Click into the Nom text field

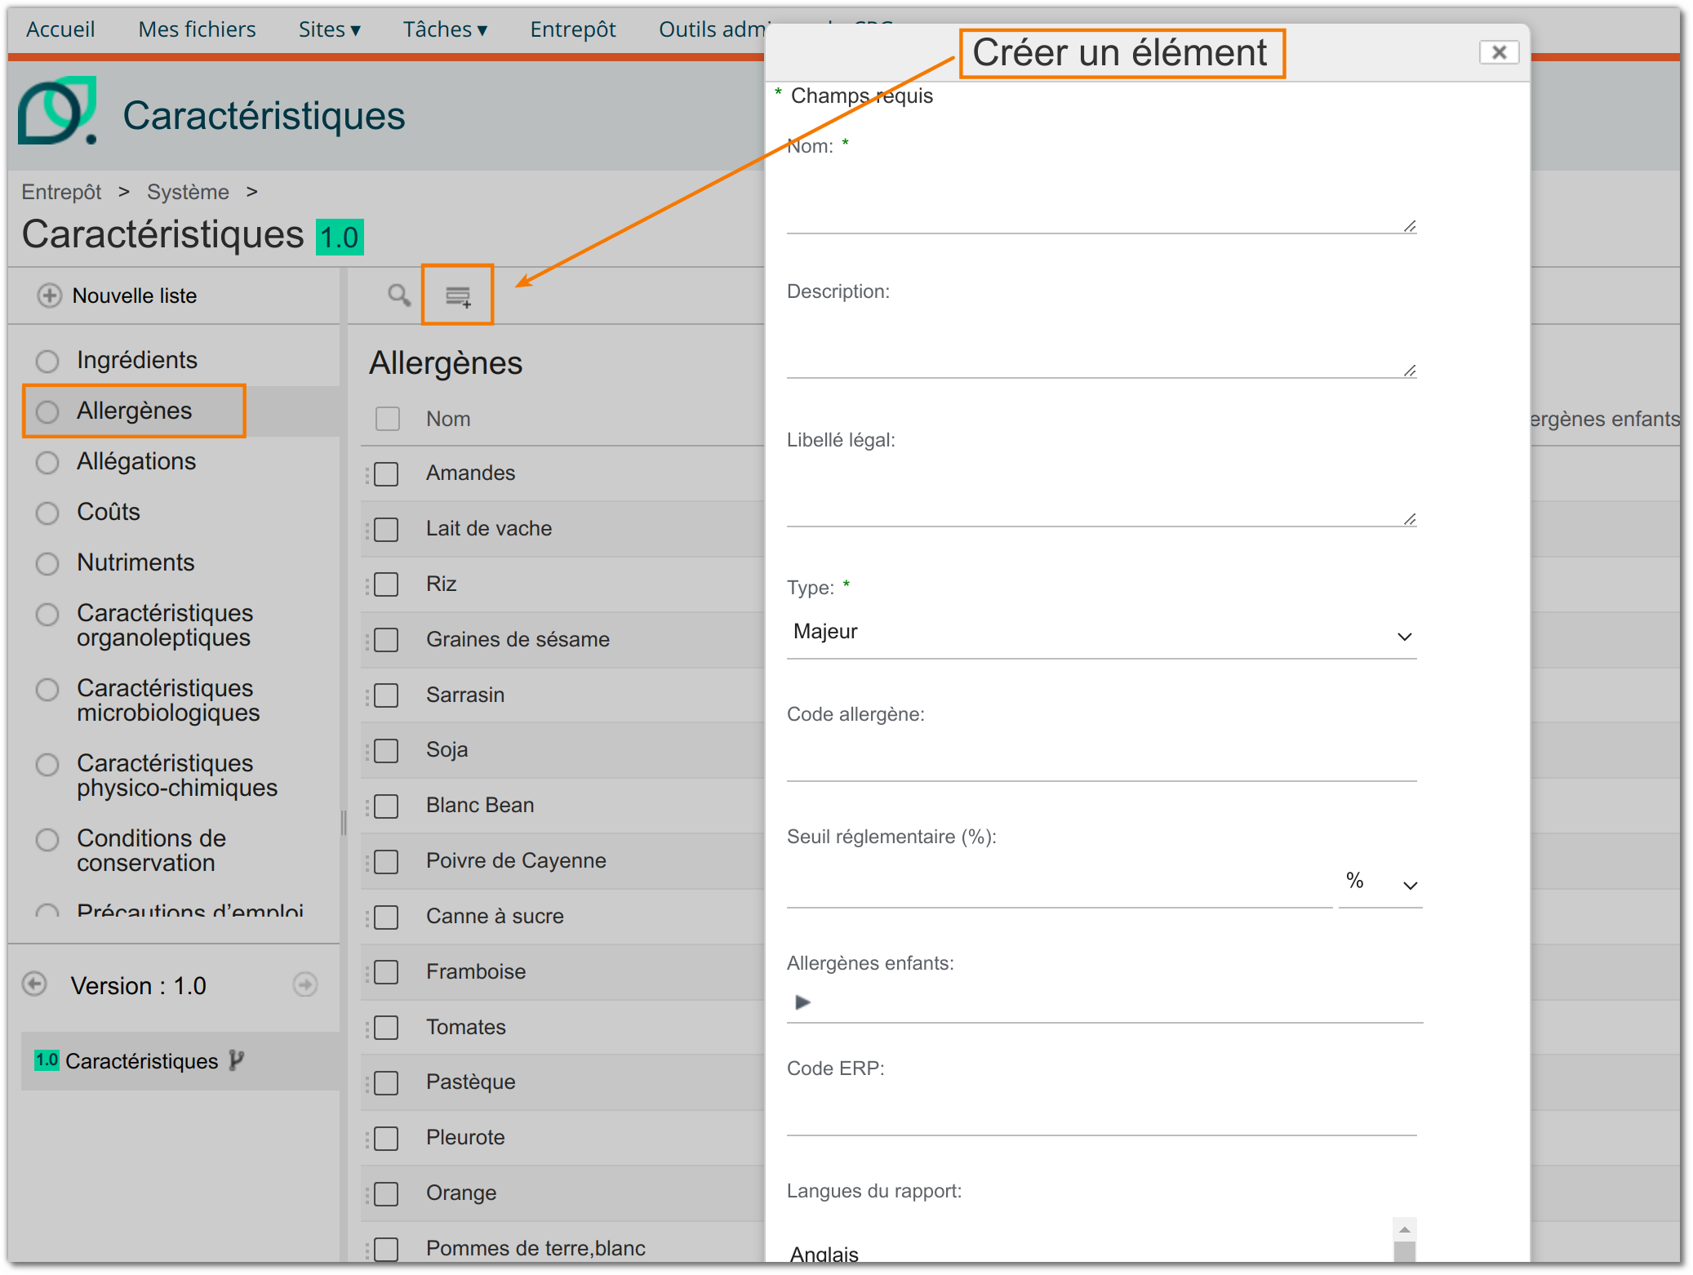pos(1101,198)
